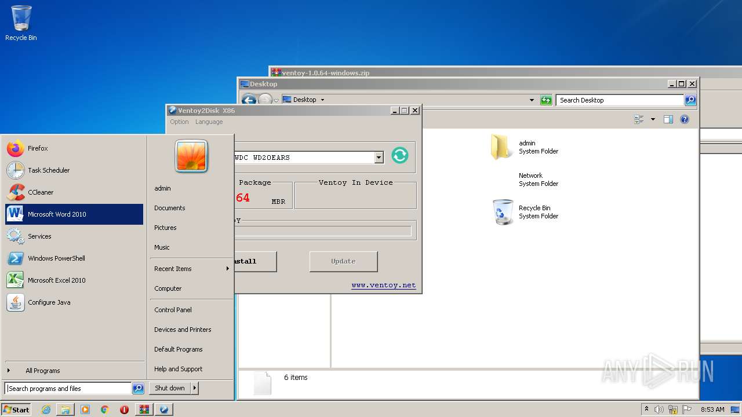Open Help and Support from the Start menu
This screenshot has height=417, width=742.
tap(191, 369)
